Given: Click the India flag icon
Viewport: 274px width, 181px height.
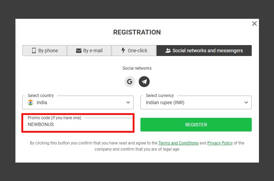Looking at the screenshot, I should click(x=30, y=102).
